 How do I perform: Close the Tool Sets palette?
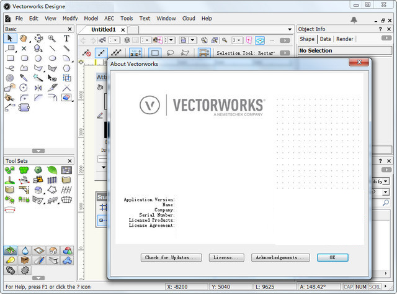70,161
